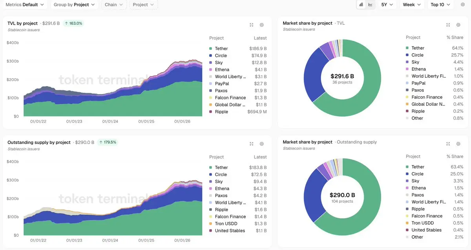Click Global Dollar N... row in Market share TVL
The width and height of the screenshot is (471, 250).
point(434,104)
